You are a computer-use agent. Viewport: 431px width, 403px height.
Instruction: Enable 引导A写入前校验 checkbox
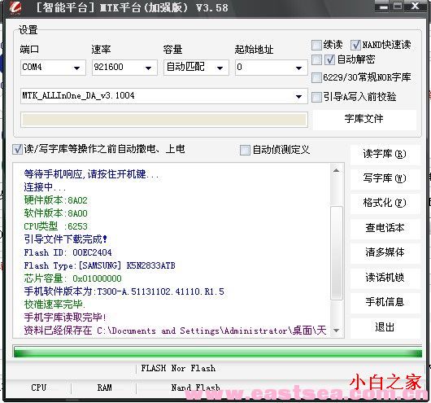coord(316,97)
